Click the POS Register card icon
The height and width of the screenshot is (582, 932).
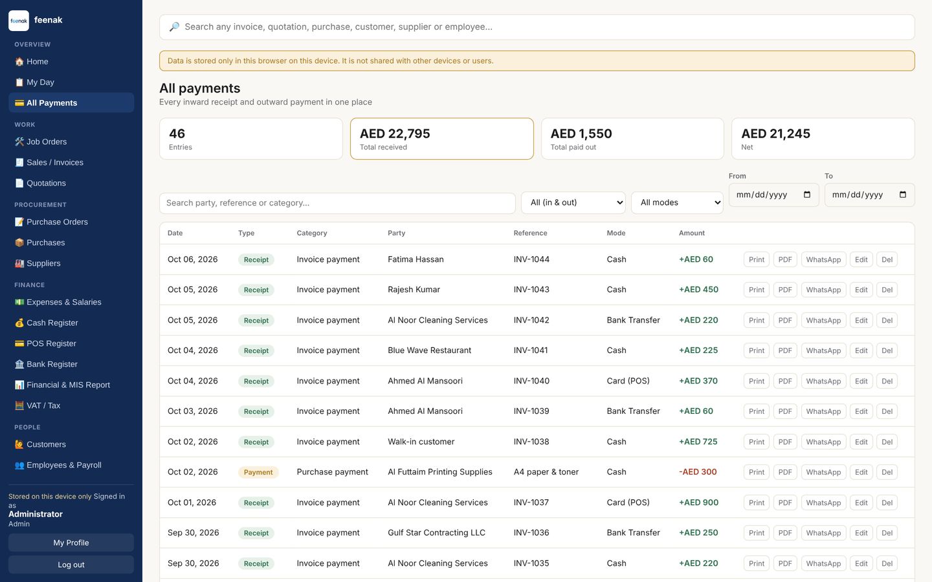[19, 343]
